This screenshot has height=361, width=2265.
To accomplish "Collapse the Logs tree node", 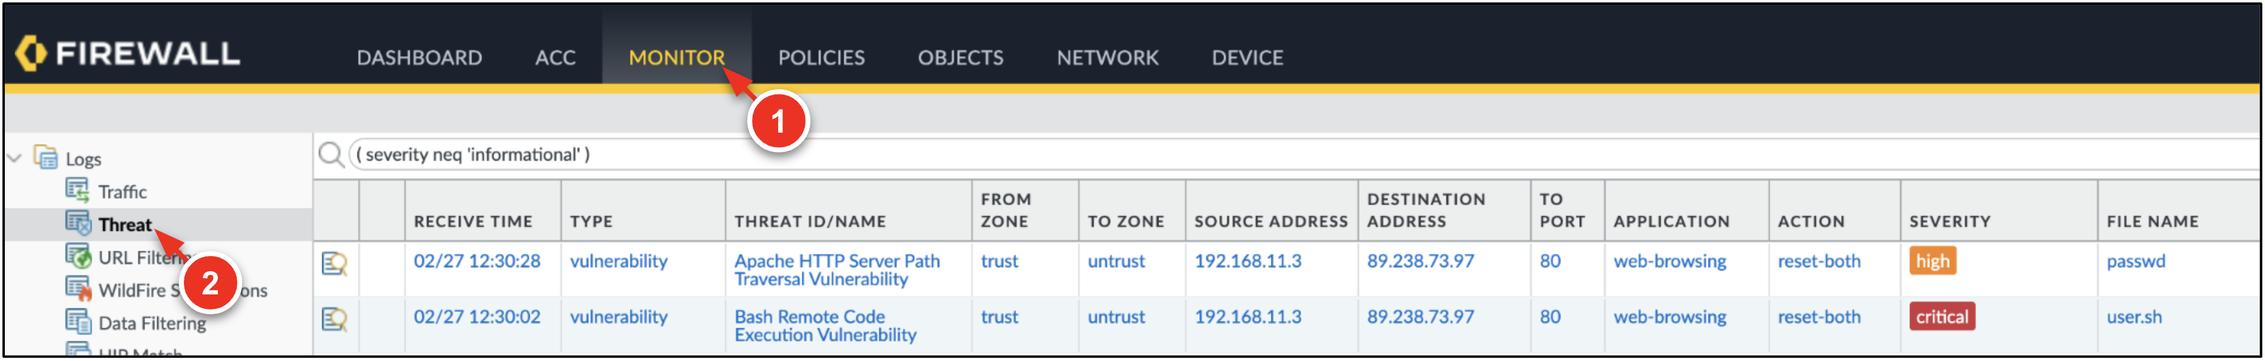I will (14, 159).
